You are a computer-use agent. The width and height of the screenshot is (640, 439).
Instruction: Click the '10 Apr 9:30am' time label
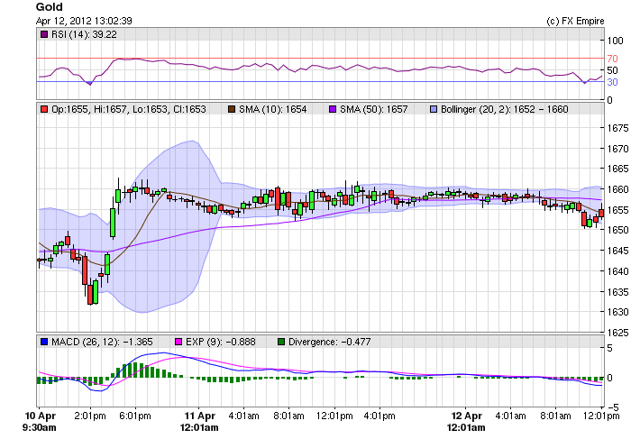pos(40,422)
